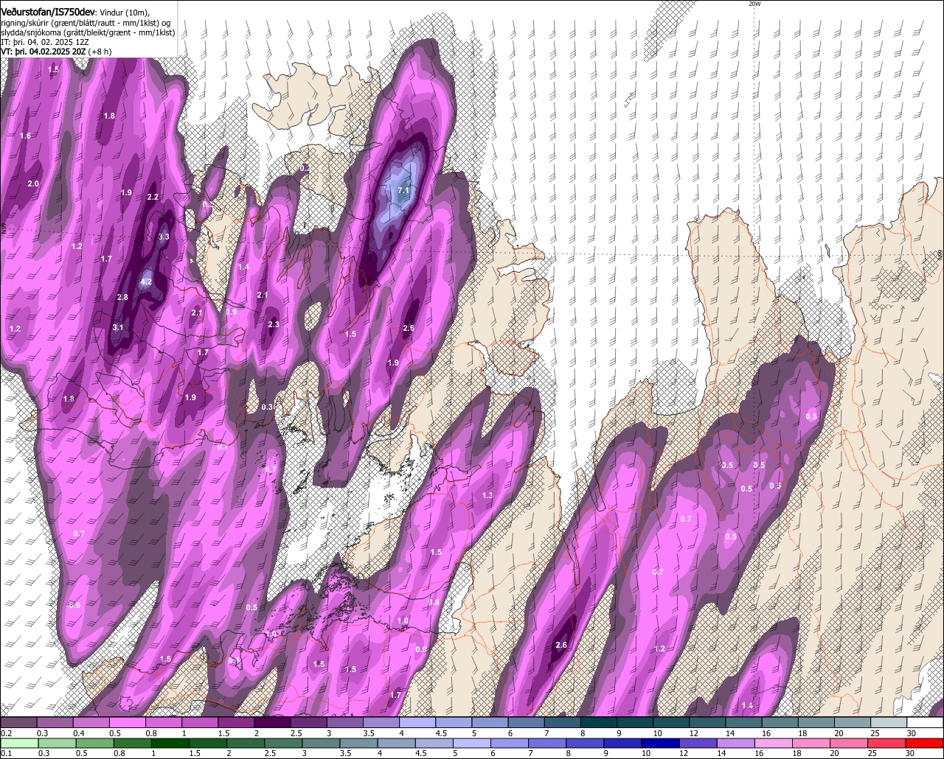Select the 2.0 value near the left edge
The width and height of the screenshot is (944, 759).
click(x=33, y=183)
